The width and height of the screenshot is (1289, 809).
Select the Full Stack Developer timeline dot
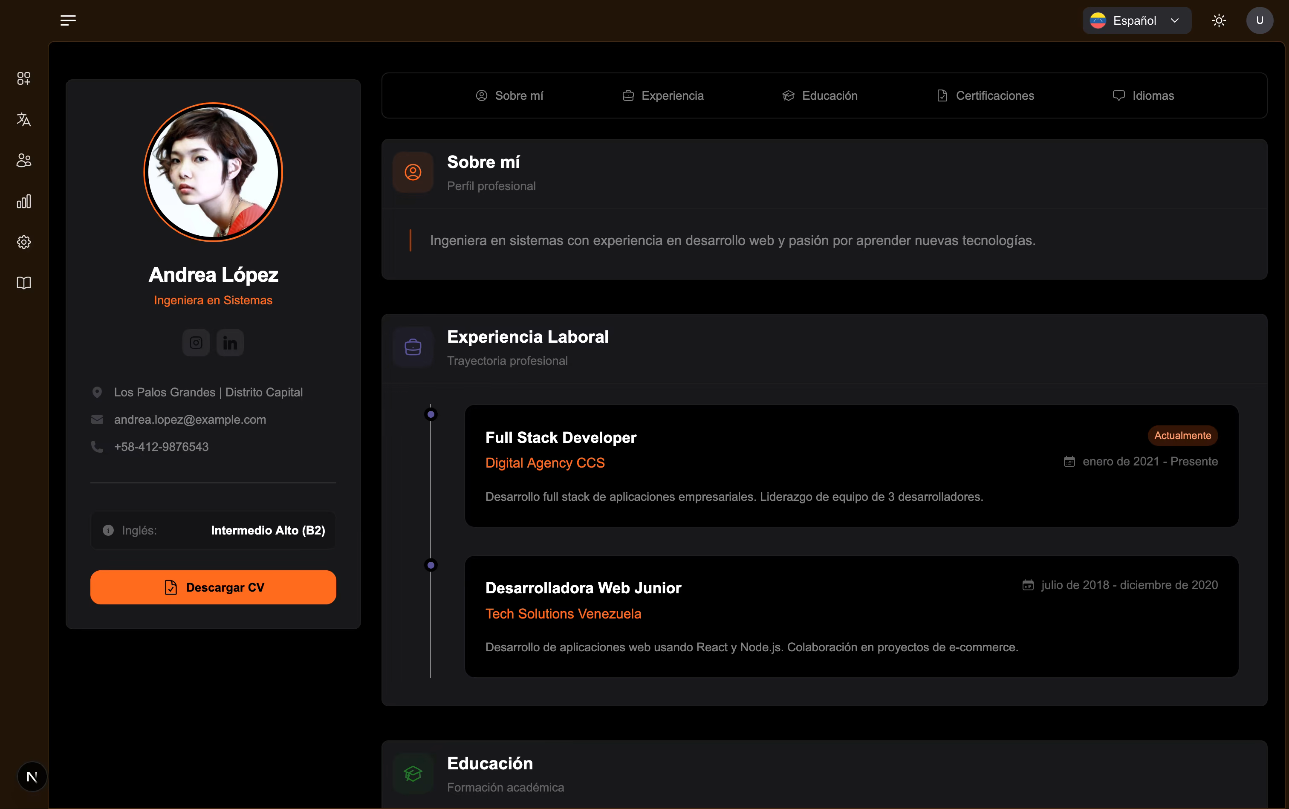pos(431,414)
